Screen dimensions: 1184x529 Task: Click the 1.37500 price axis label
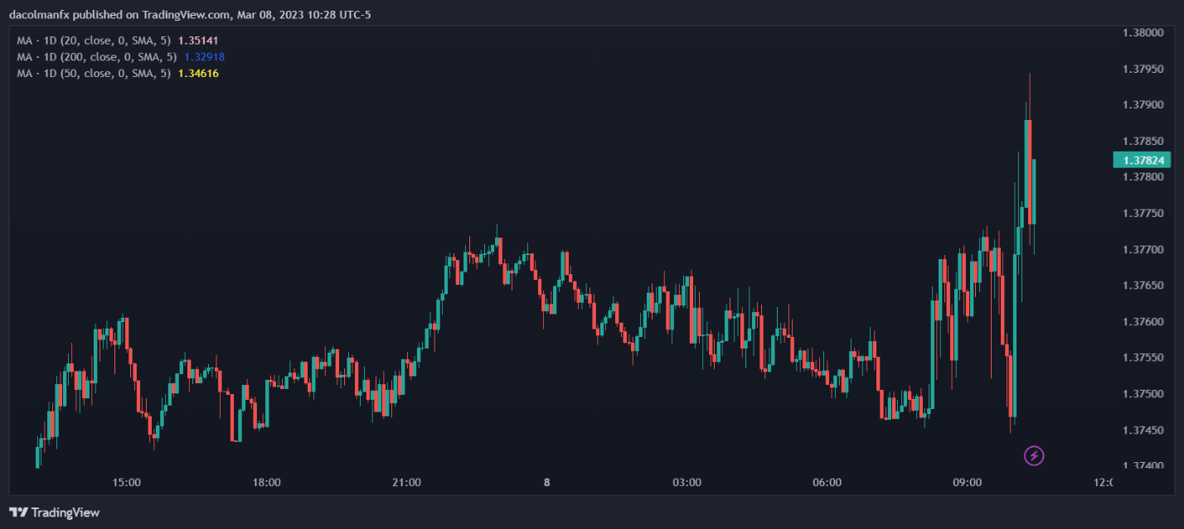click(x=1143, y=393)
